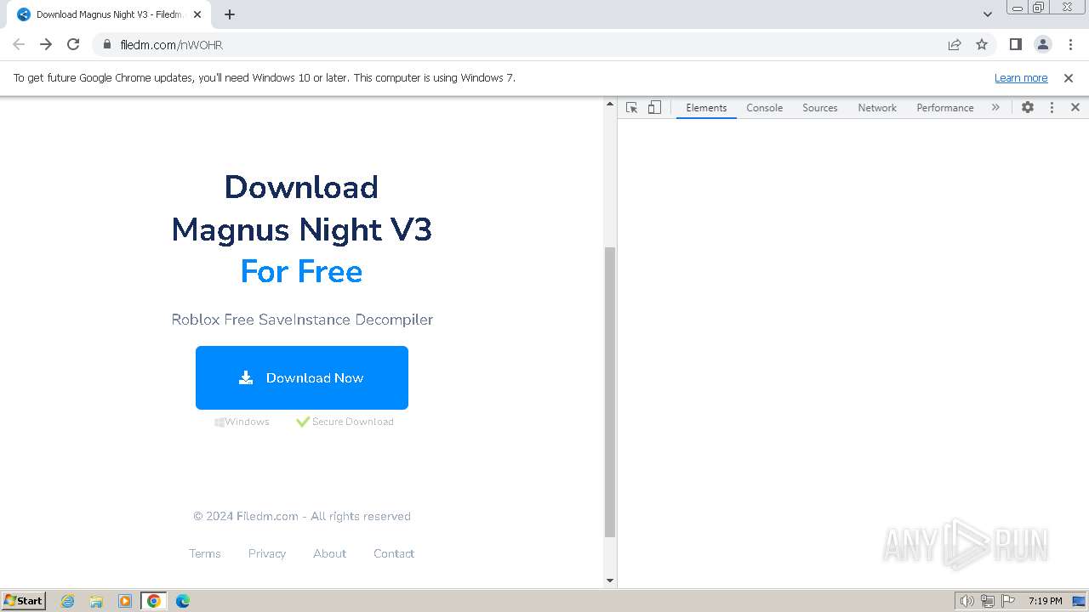
Task: Open the Terms footer link
Action: pyautogui.click(x=205, y=553)
